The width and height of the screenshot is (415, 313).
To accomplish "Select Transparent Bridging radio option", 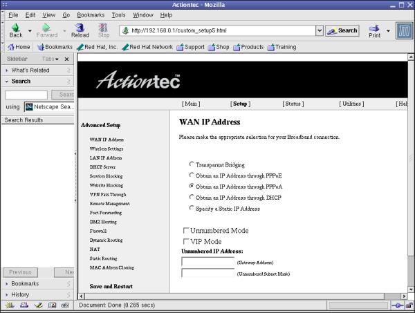I will coord(192,164).
